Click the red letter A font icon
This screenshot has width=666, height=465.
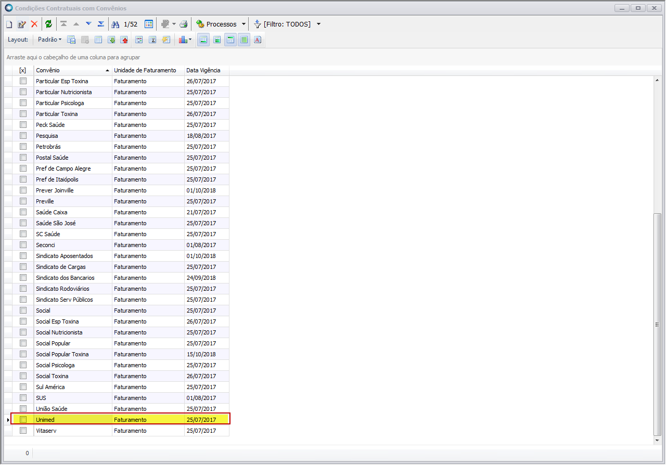[x=258, y=40]
